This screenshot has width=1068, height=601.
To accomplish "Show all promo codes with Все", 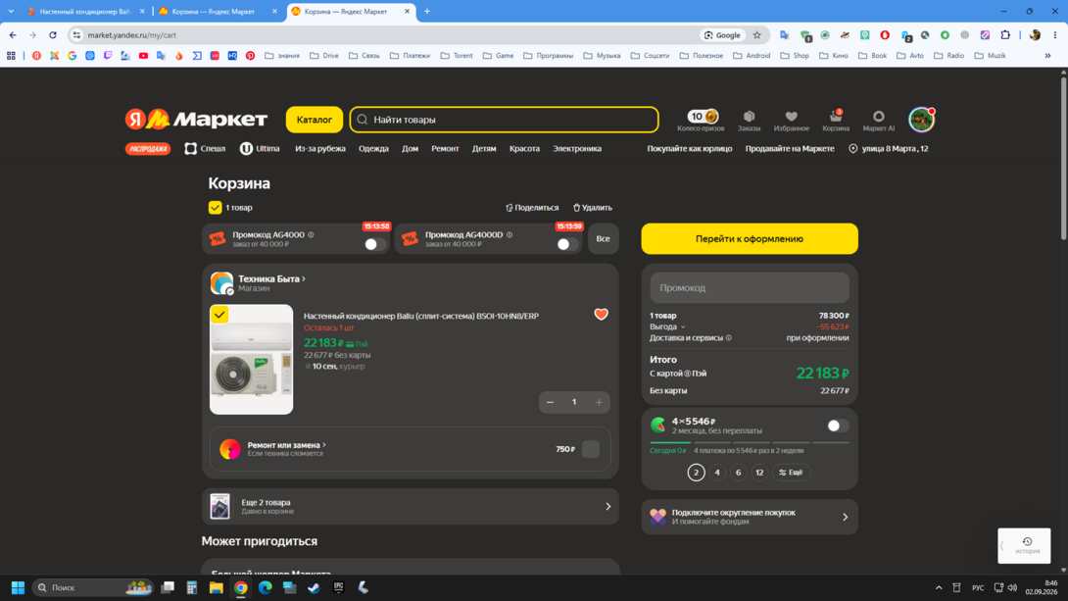I will (603, 238).
